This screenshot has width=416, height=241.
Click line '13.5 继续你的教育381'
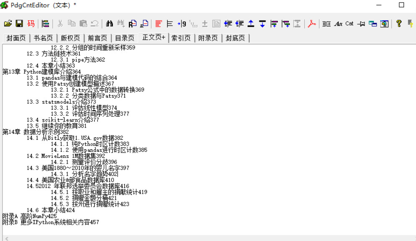(x=57, y=126)
